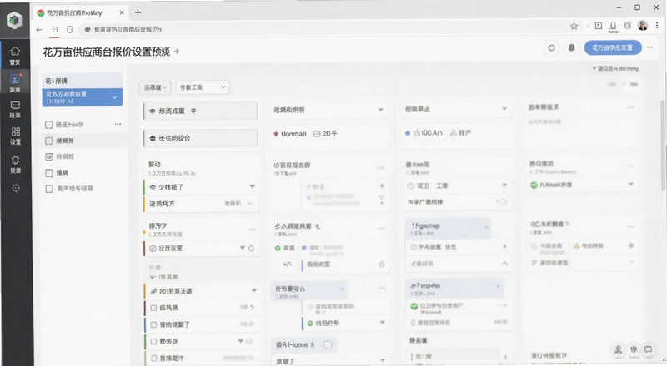Viewport: 667px width, 366px height.
Task: Go back with the browser back arrow
Action: [x=39, y=29]
